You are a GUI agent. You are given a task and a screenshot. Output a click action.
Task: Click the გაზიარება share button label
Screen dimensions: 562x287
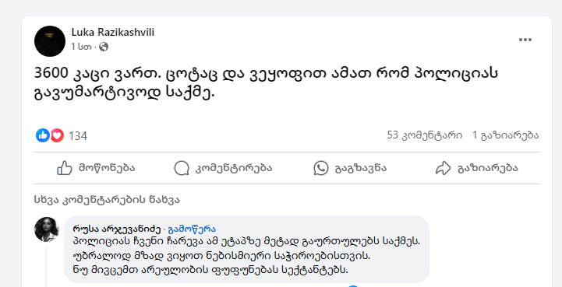point(488,168)
